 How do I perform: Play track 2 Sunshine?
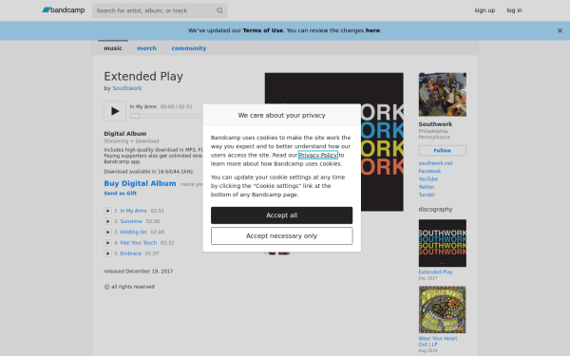click(107, 221)
